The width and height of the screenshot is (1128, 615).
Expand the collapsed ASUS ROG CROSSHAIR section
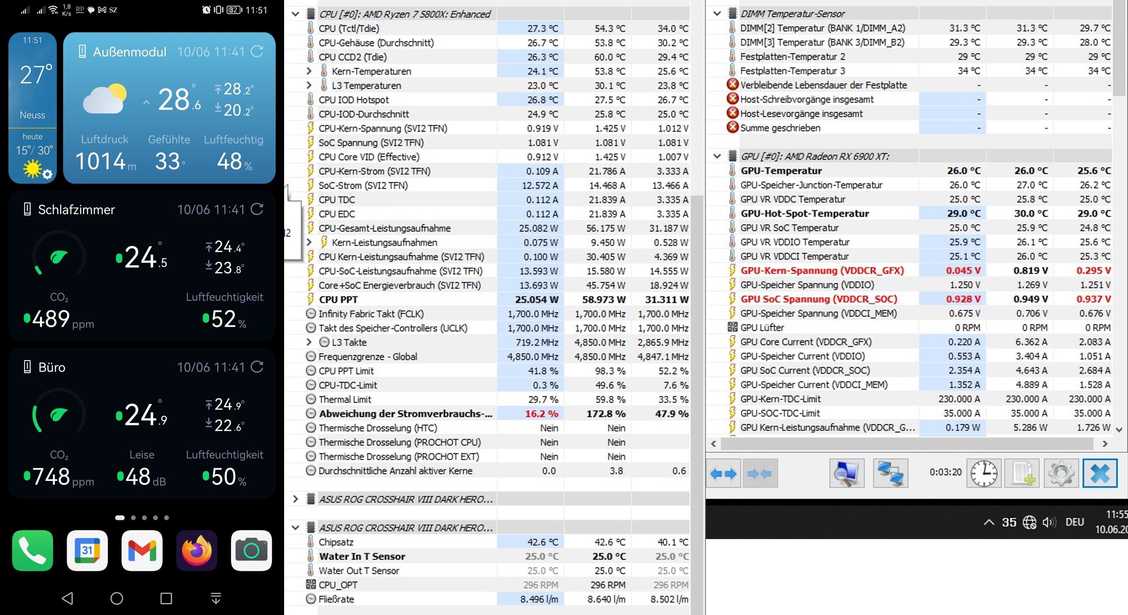click(x=295, y=499)
